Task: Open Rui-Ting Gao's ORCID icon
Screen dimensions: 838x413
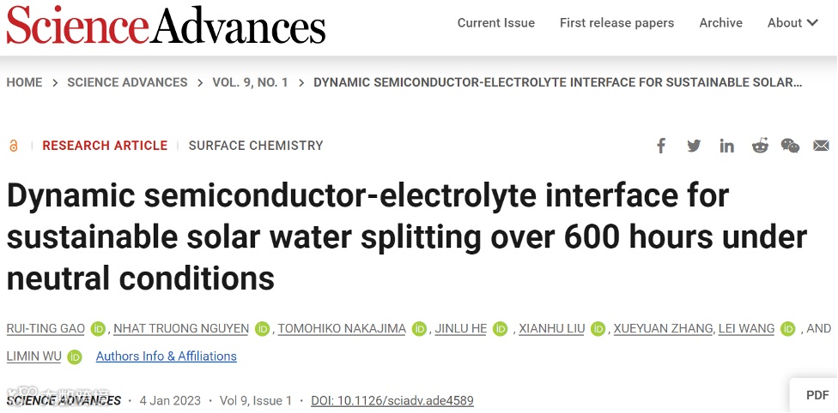Action: [x=99, y=329]
